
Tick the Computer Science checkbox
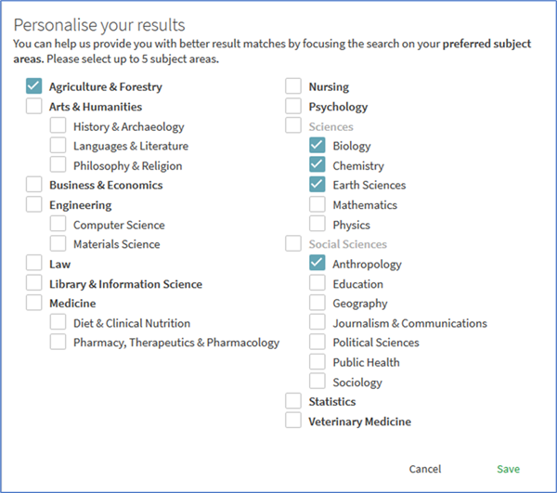pyautogui.click(x=58, y=225)
